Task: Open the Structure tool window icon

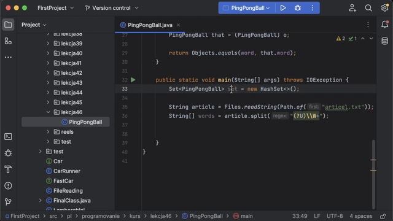Action: [x=8, y=41]
